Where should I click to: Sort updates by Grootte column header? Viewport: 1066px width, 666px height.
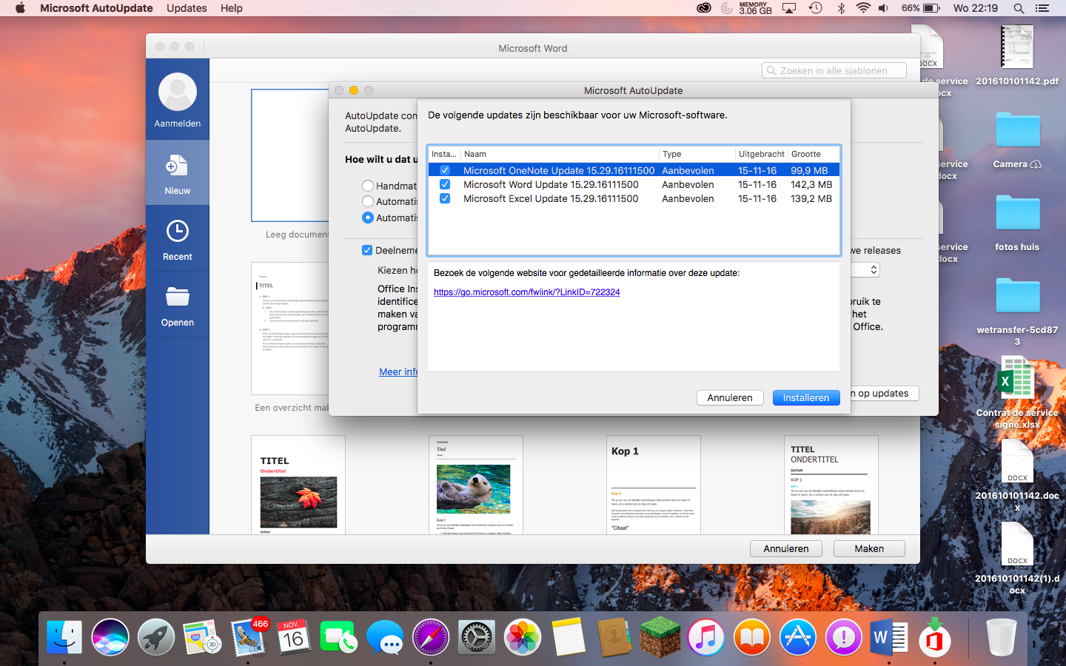coord(814,154)
